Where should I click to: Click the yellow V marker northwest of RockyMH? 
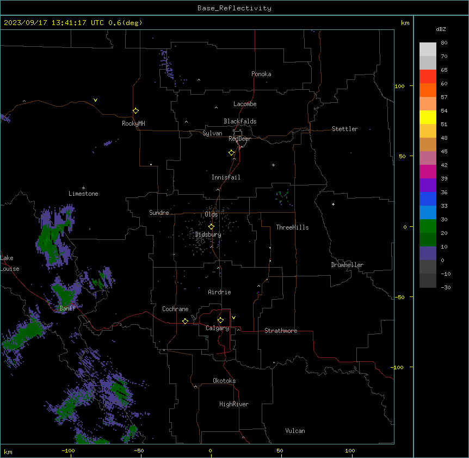click(95, 100)
